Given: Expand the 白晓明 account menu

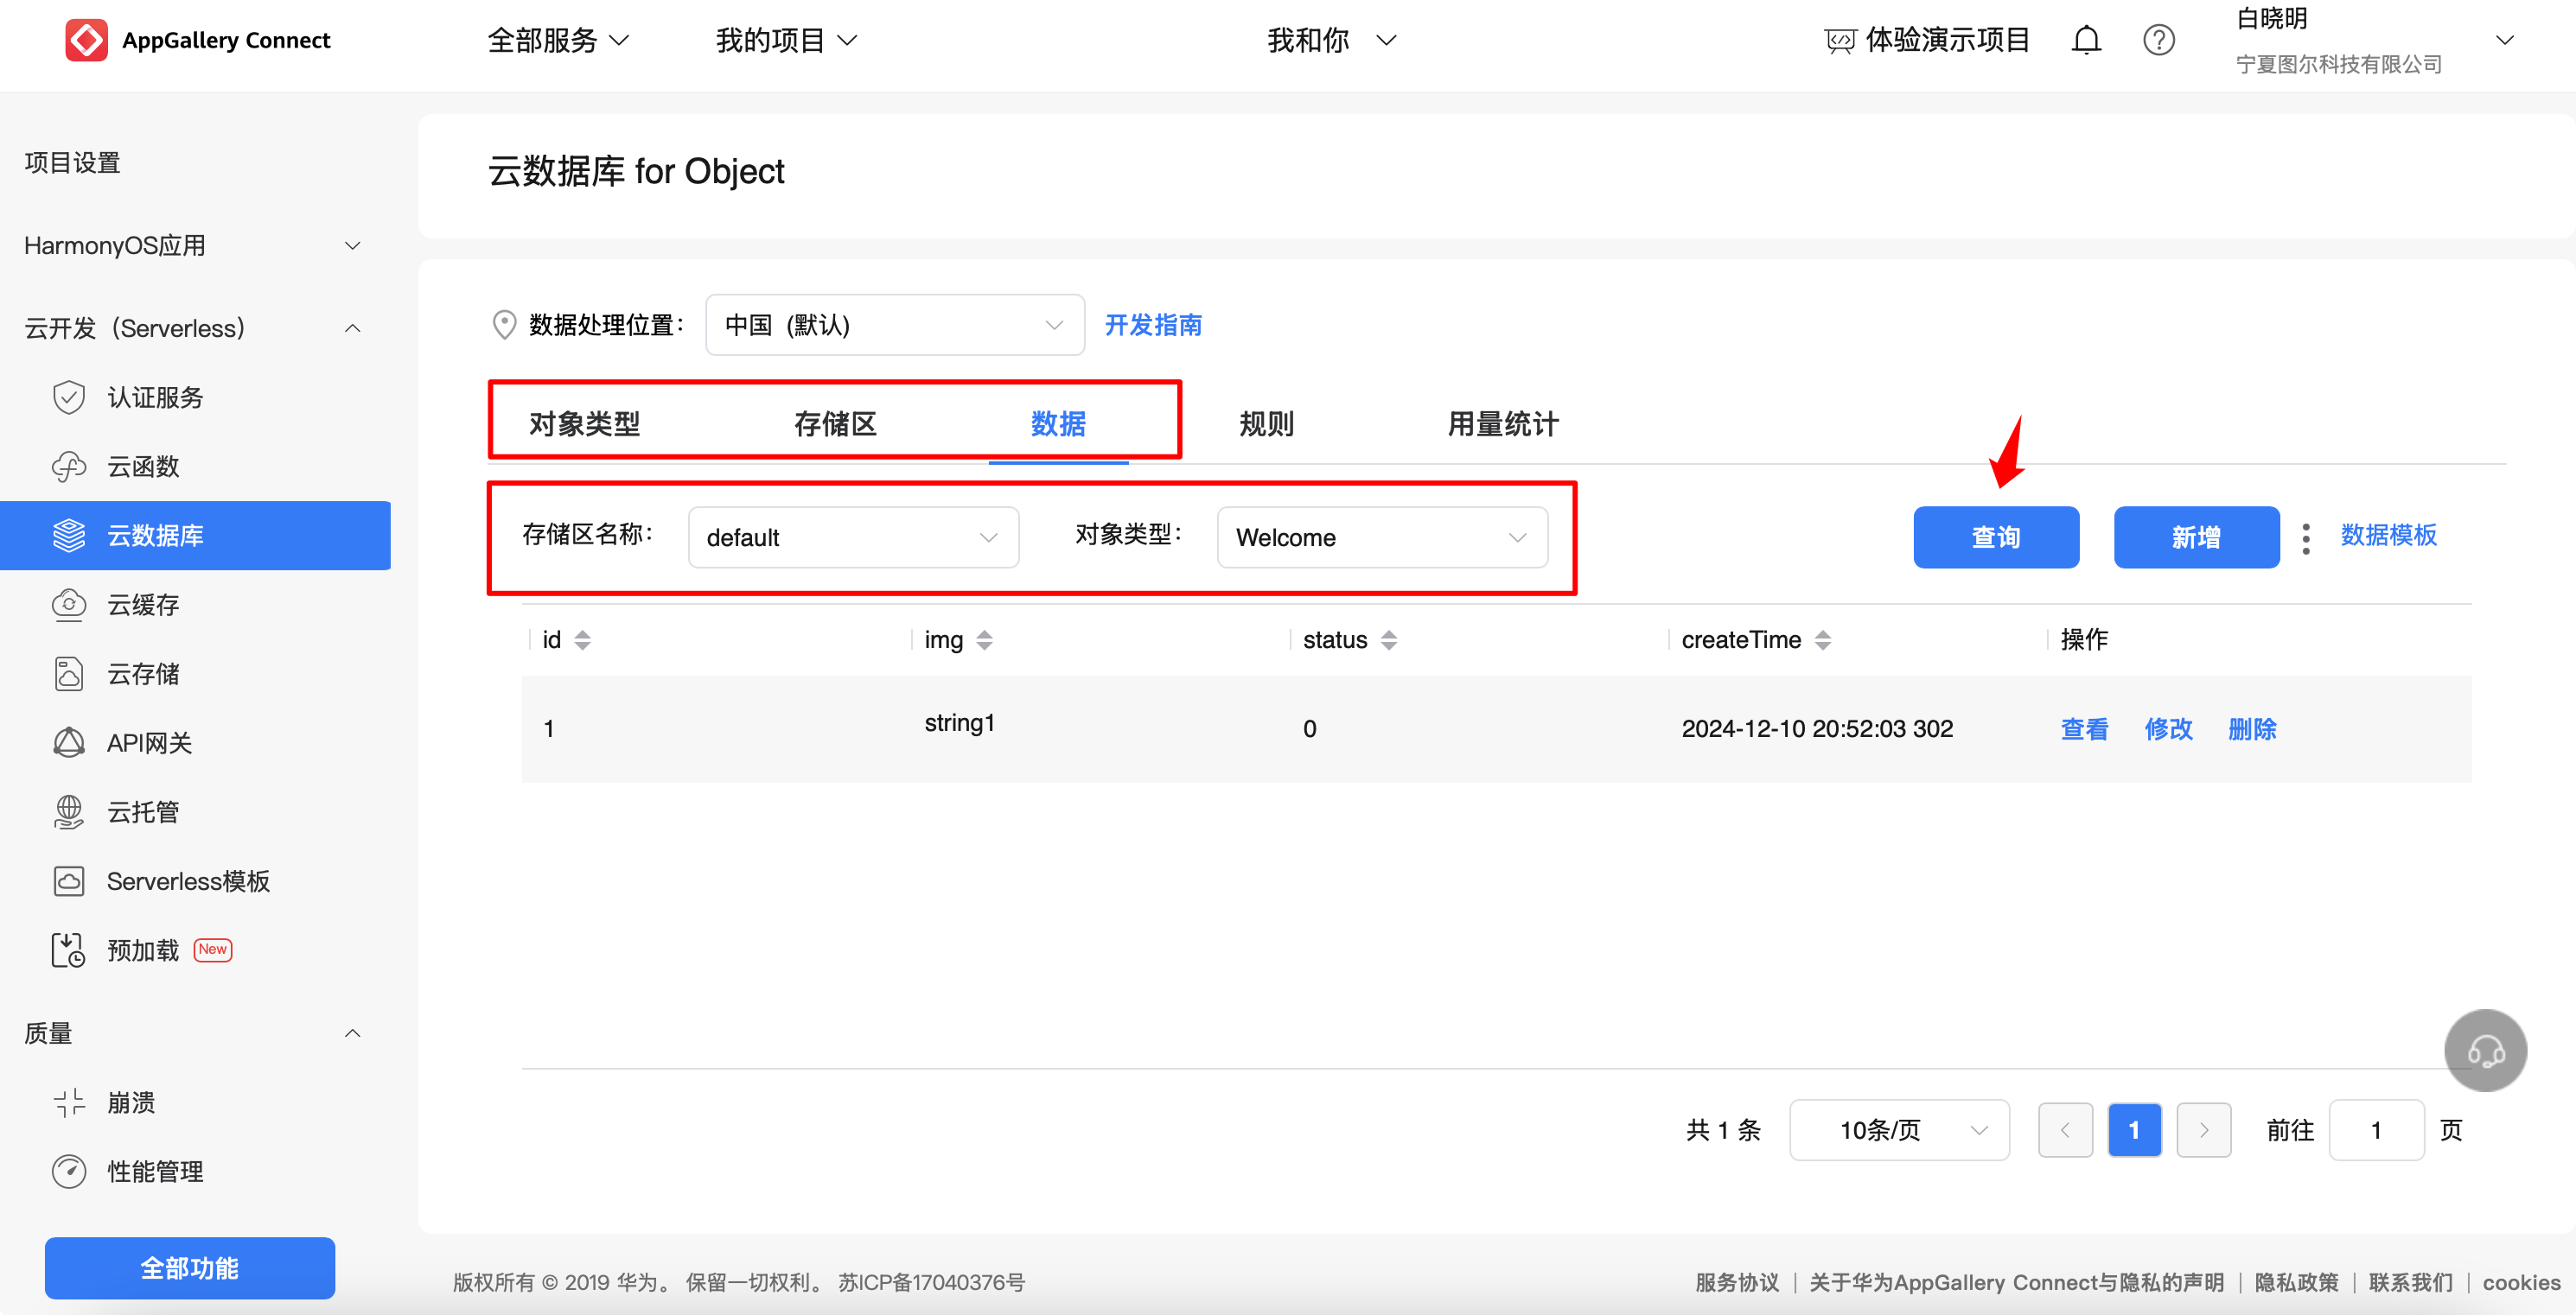Looking at the screenshot, I should (x=2504, y=40).
